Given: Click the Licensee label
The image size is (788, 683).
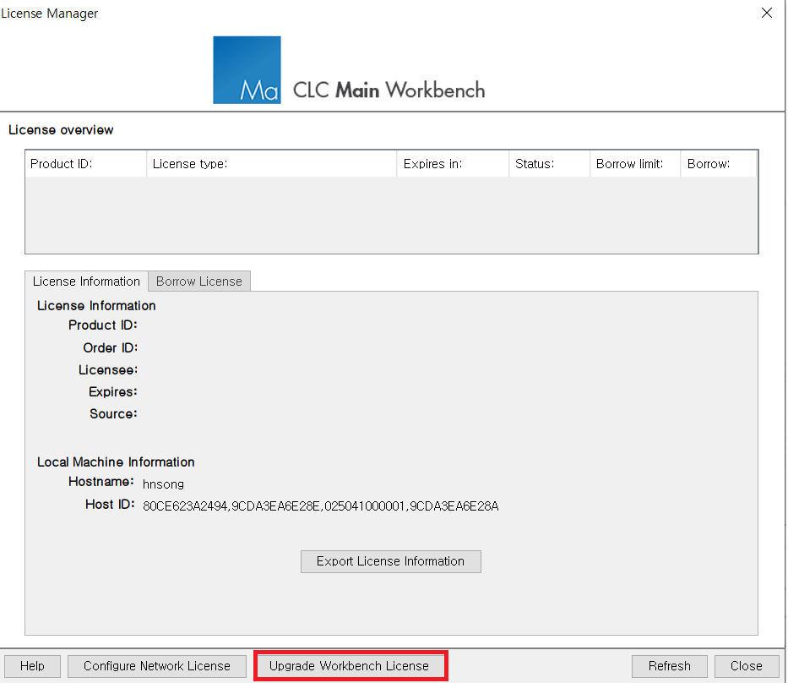Looking at the screenshot, I should (107, 369).
